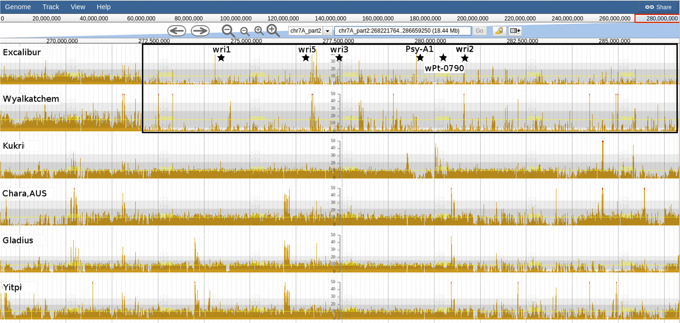Click the red current-view box in overview bar
Viewport: 680px width, 323px height.
657,19
